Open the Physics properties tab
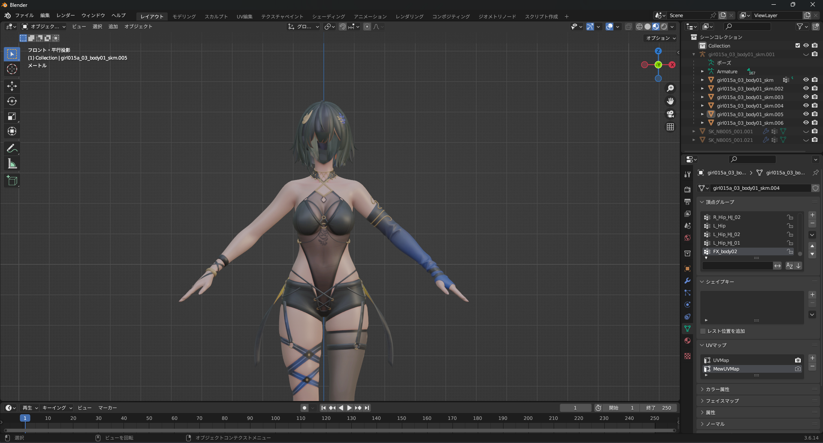 point(687,305)
